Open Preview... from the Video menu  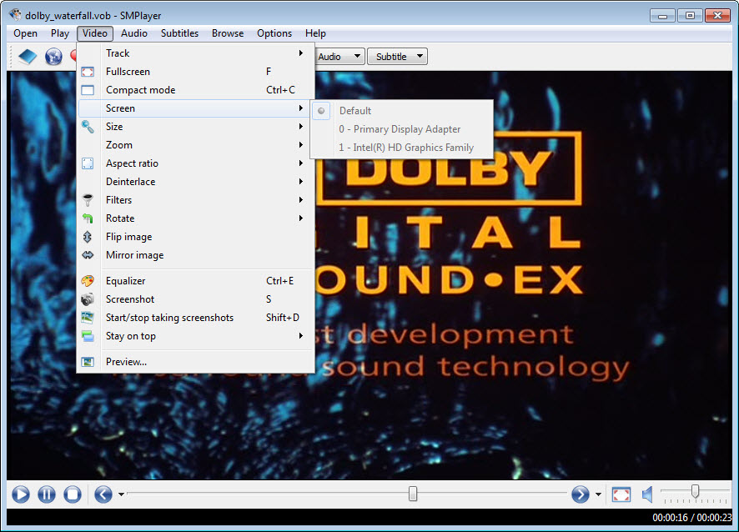click(195, 362)
